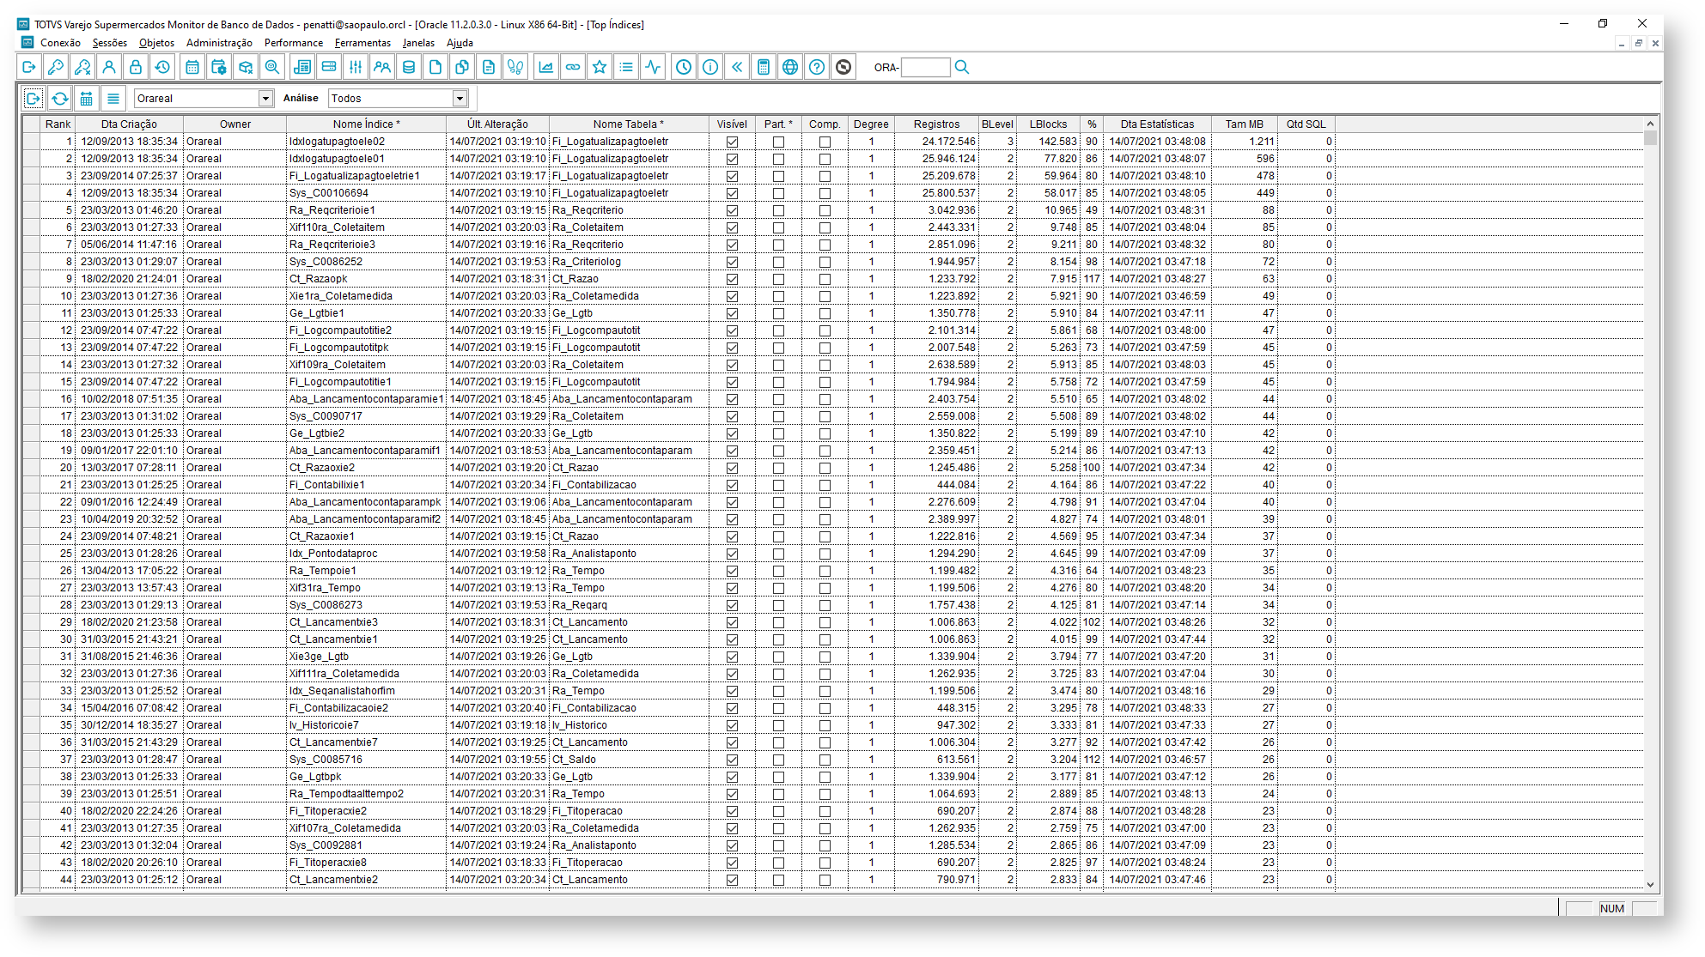
Task: Sort by Registros column header
Action: (936, 124)
